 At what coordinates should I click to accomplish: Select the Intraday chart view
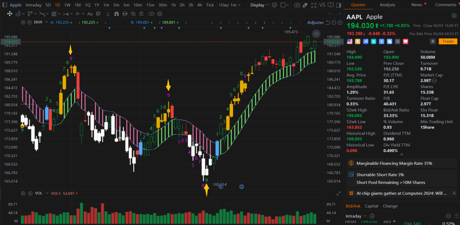coord(33,5)
